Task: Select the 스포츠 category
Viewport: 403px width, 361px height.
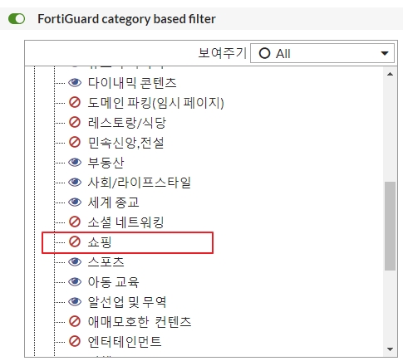Action: [x=106, y=262]
